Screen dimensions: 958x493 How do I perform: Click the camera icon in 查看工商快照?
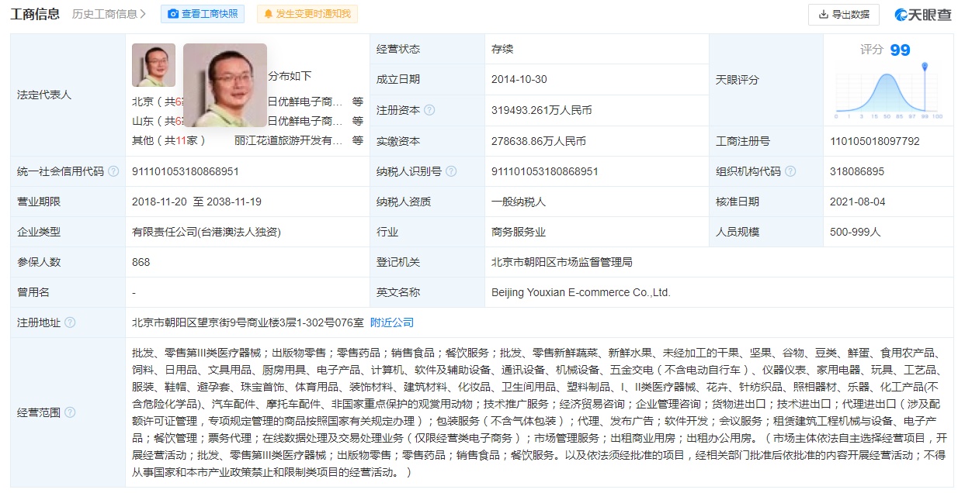pos(173,14)
